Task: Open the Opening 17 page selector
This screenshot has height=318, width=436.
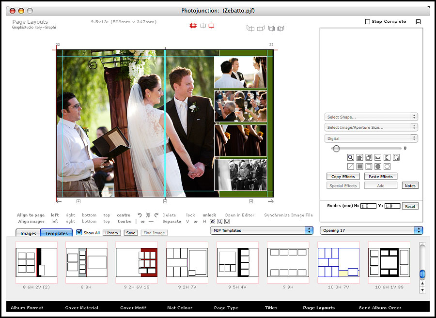Action: 371,230
